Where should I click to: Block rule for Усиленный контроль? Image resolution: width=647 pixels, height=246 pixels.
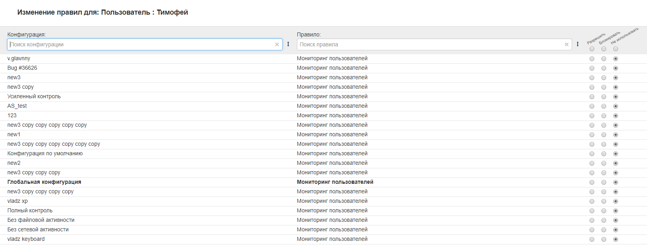604,97
